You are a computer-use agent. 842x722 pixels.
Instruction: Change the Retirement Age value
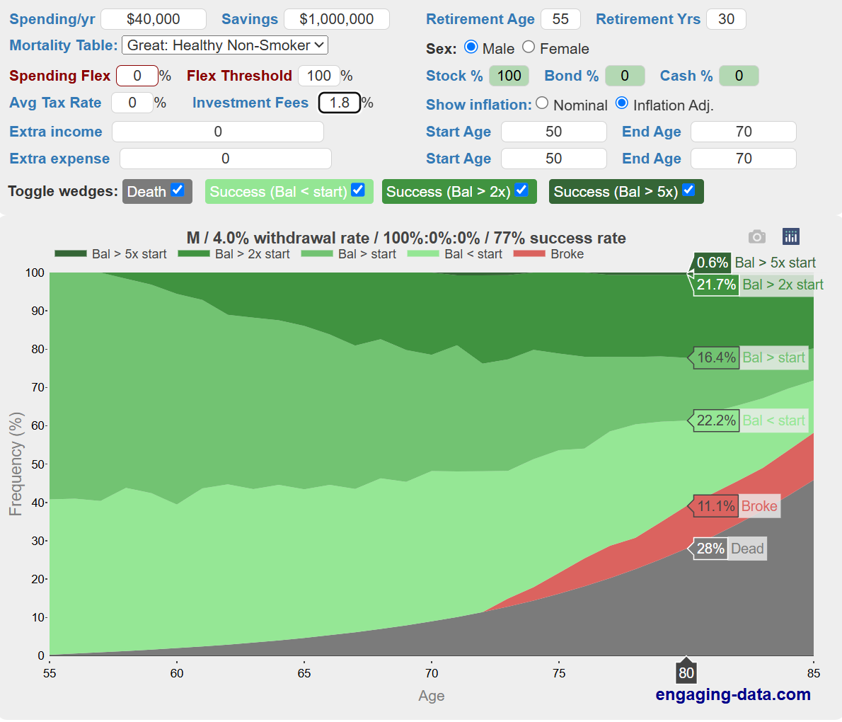(x=560, y=19)
